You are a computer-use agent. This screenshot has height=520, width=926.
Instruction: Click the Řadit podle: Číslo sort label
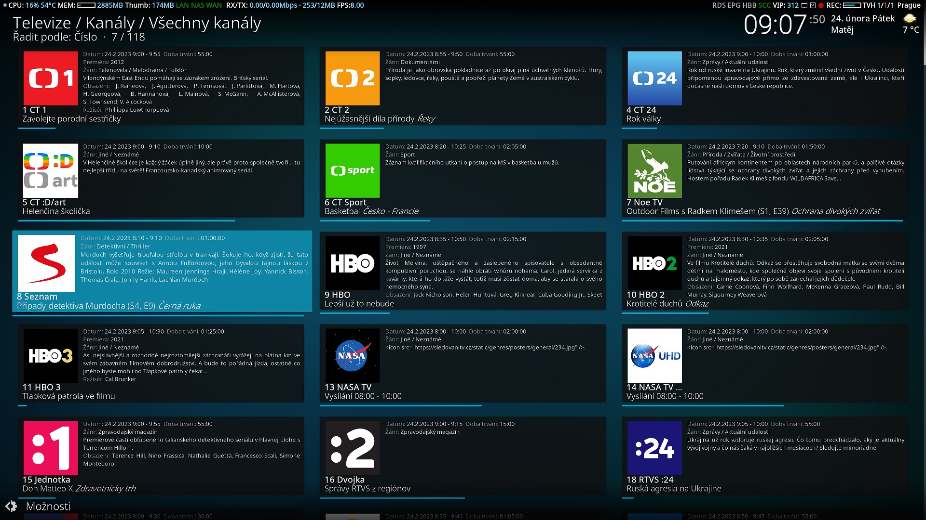[x=54, y=37]
